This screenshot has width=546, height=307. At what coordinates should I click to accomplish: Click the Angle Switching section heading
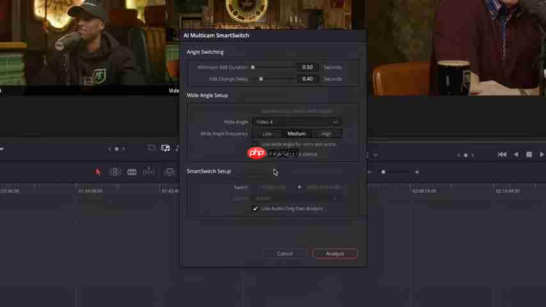click(205, 52)
